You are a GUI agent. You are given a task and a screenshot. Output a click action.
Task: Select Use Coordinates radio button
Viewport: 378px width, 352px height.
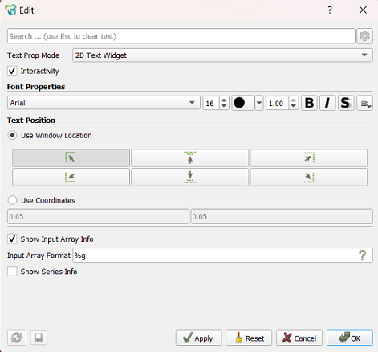pos(12,200)
